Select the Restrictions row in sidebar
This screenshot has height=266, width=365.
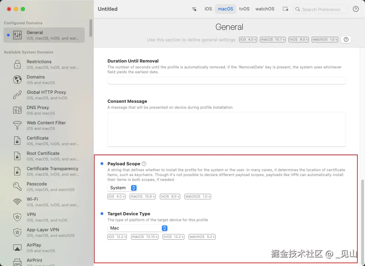tap(44, 64)
